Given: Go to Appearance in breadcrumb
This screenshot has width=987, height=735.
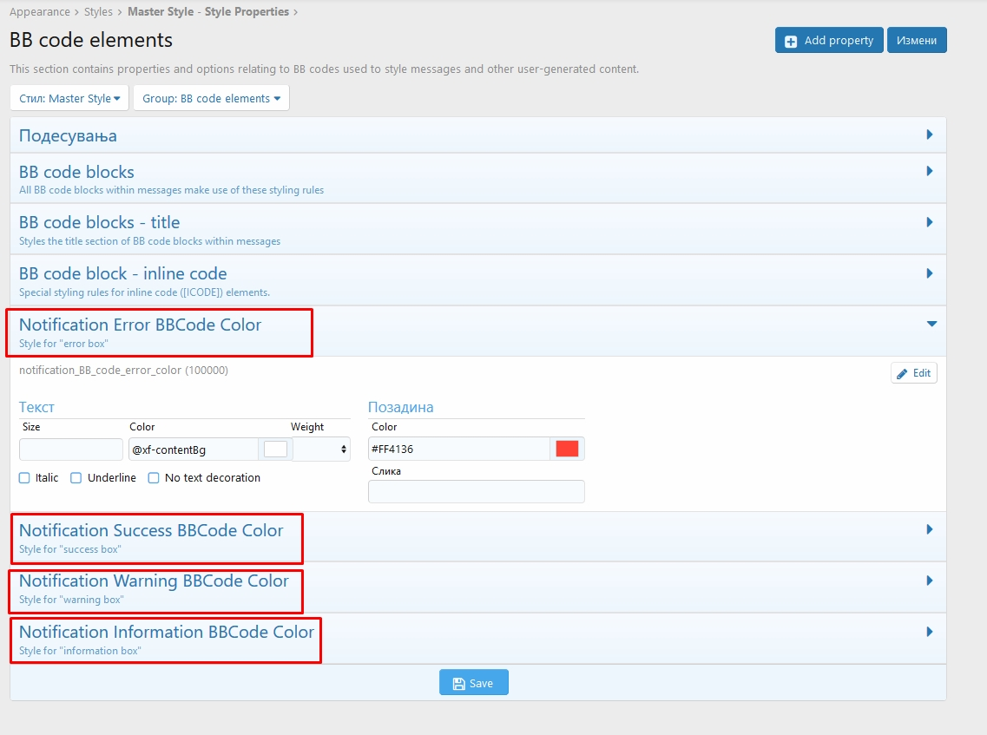Looking at the screenshot, I should click(40, 12).
